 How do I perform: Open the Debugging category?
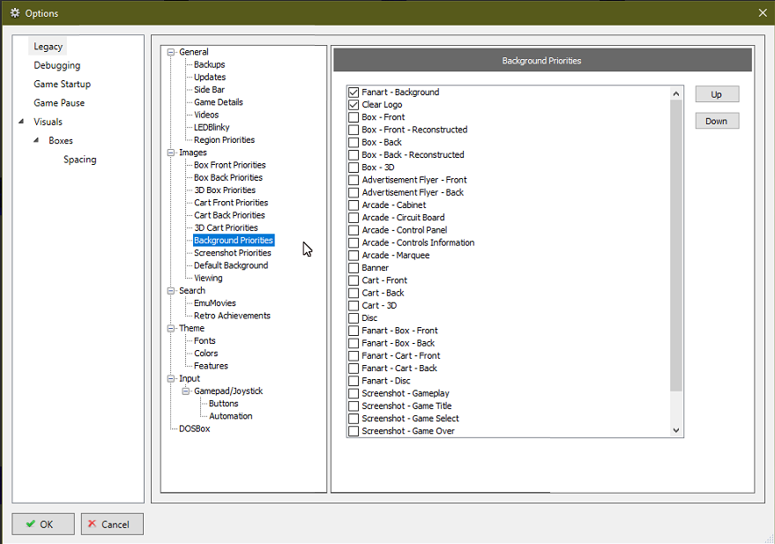click(x=56, y=65)
